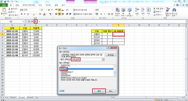
Task: Click the Paste (붙여넣기) clipboard icon
Action: (x=4, y=10)
